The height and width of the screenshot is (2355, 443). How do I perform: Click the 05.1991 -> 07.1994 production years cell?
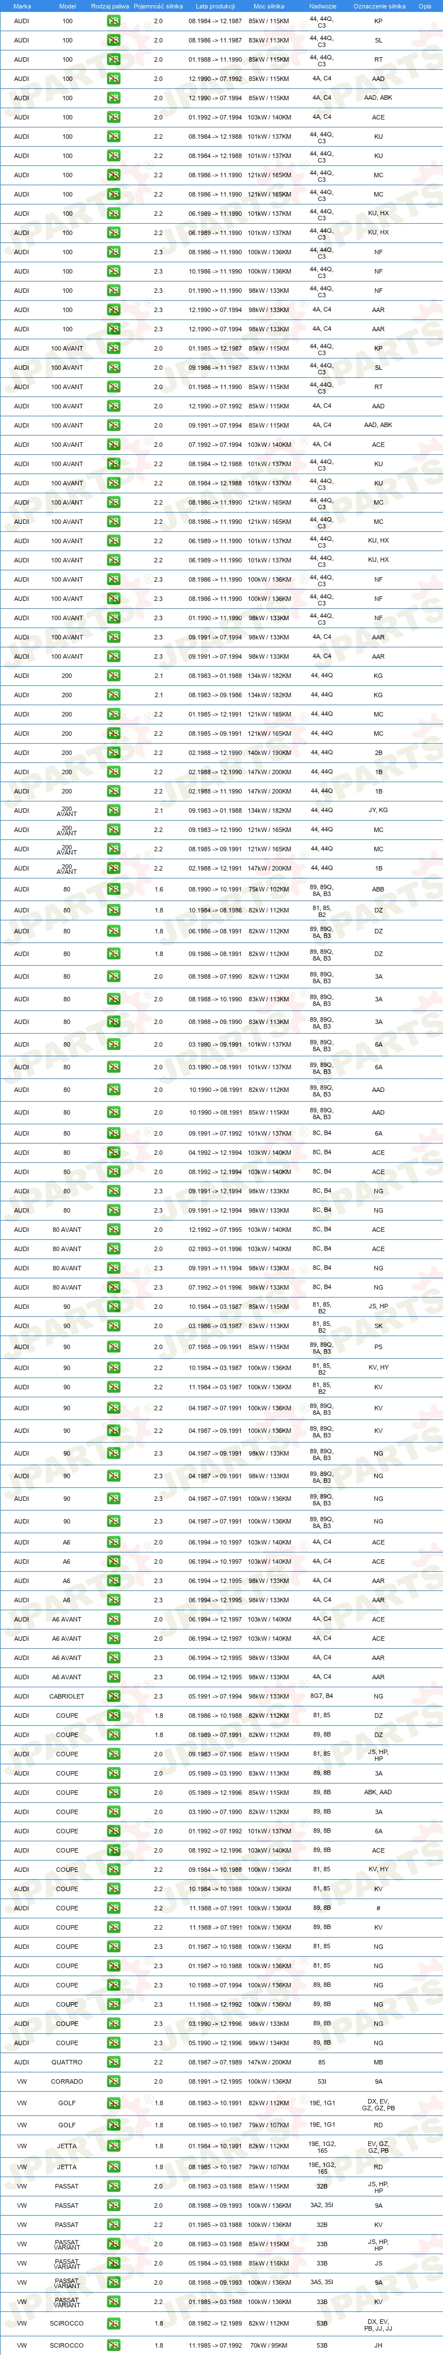pos(215,1696)
